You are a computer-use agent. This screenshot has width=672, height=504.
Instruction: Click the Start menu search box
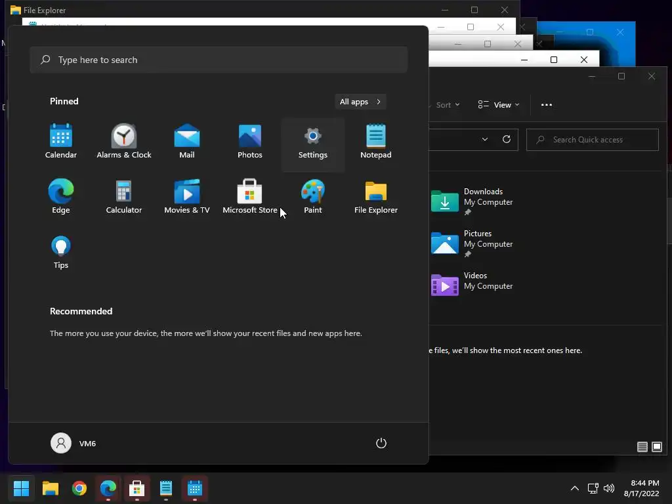[219, 60]
